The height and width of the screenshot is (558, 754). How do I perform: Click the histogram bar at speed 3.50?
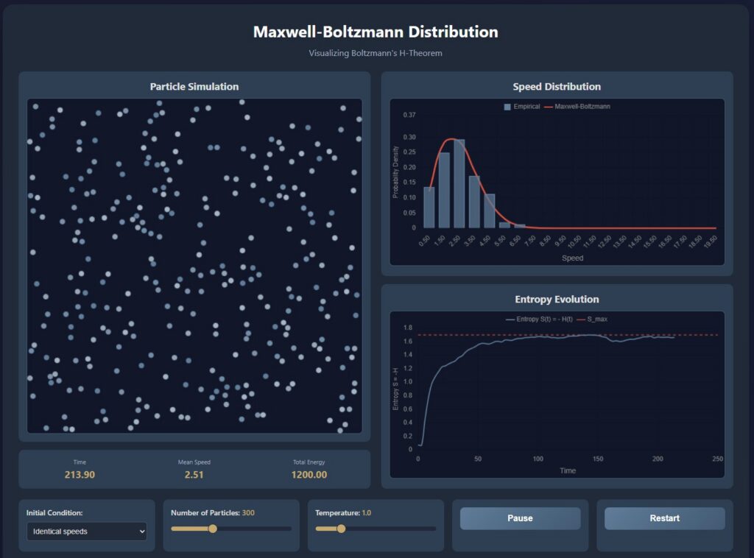tap(475, 202)
